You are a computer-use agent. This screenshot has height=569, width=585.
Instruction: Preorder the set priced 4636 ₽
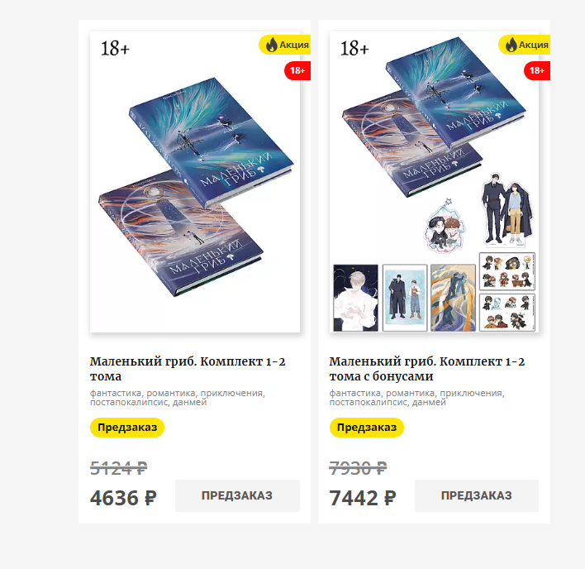[237, 496]
